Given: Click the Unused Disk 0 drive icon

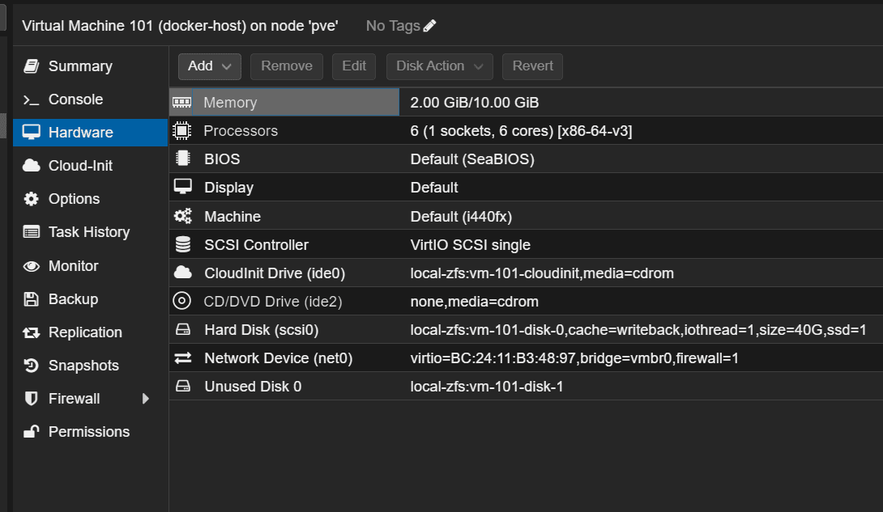Looking at the screenshot, I should (182, 386).
